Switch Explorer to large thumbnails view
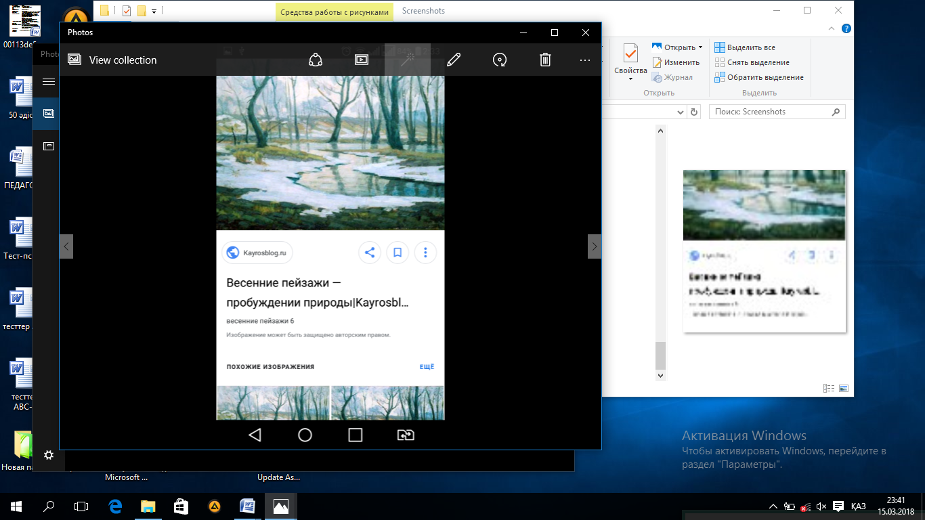The image size is (925, 520). click(x=843, y=388)
